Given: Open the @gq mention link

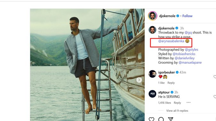Looking at the screenshot, I should tap(188, 32).
